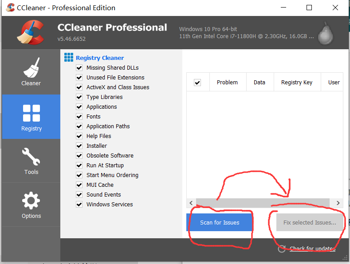Click the CCleaner logo in the header

[31, 32]
